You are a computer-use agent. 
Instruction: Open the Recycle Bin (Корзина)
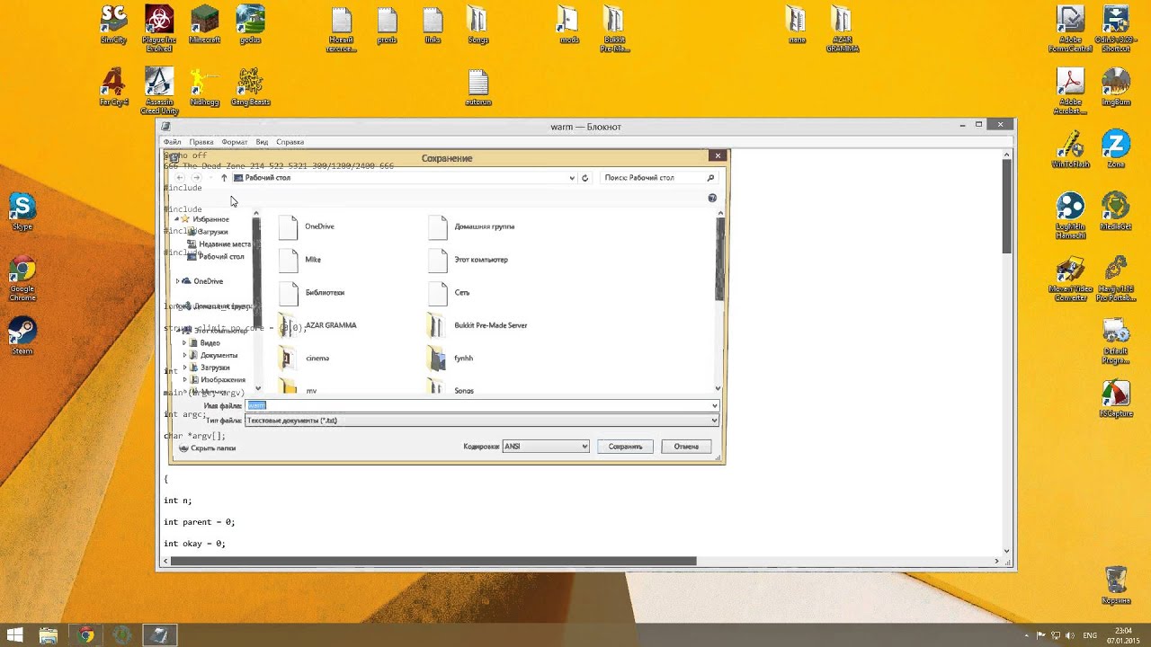click(x=1116, y=585)
